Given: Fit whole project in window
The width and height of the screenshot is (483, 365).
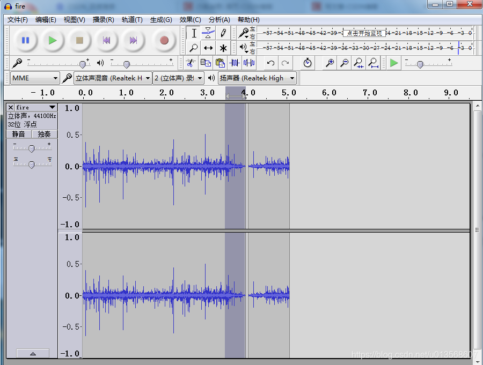Looking at the screenshot, I should (373, 63).
